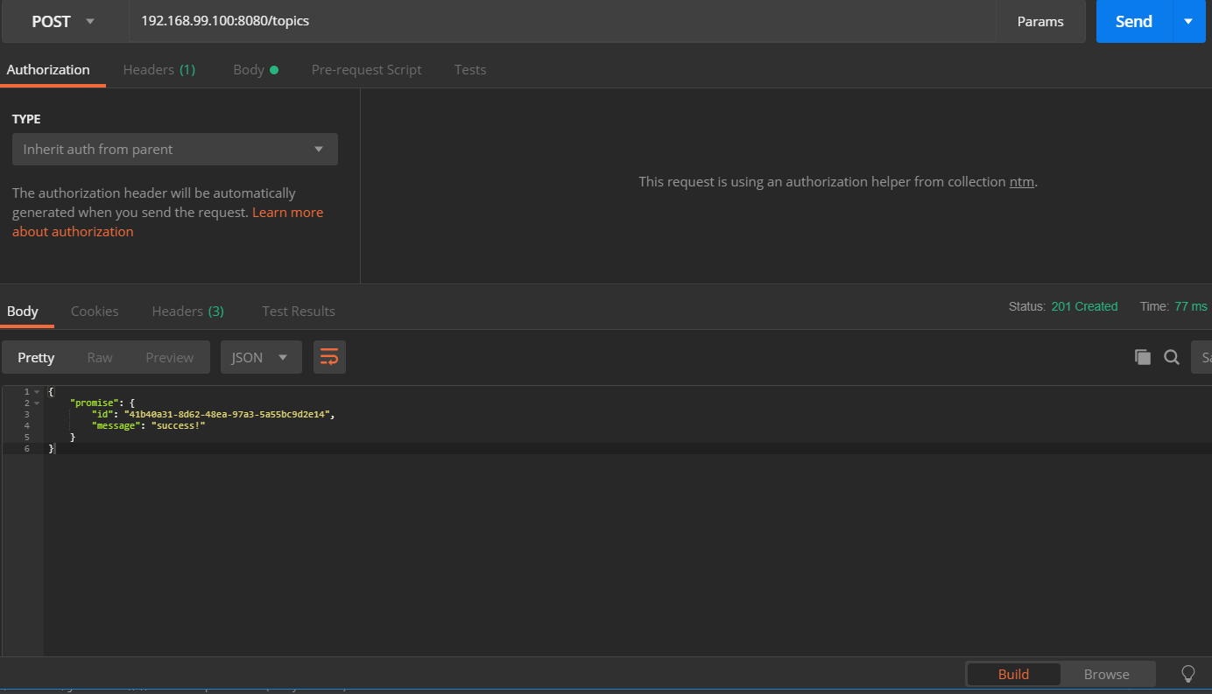This screenshot has width=1212, height=694.
Task: Select the "id" value string in response
Action: click(x=228, y=414)
